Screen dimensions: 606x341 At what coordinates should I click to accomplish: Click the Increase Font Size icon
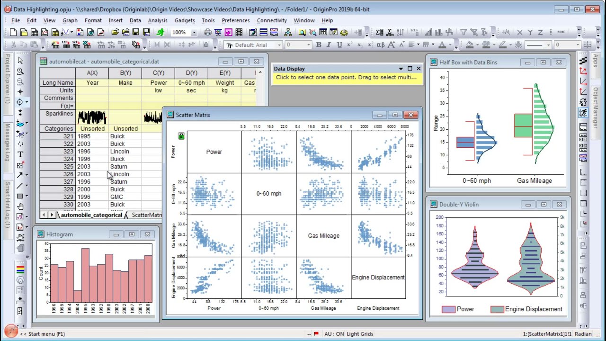coord(391,45)
